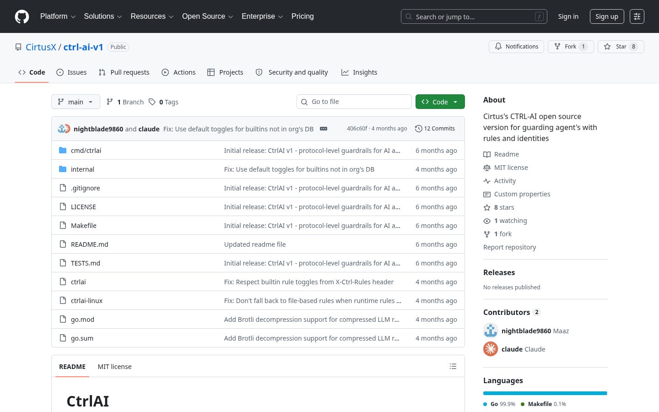View the 8 stars link
The width and height of the screenshot is (659, 412).
coord(499,207)
